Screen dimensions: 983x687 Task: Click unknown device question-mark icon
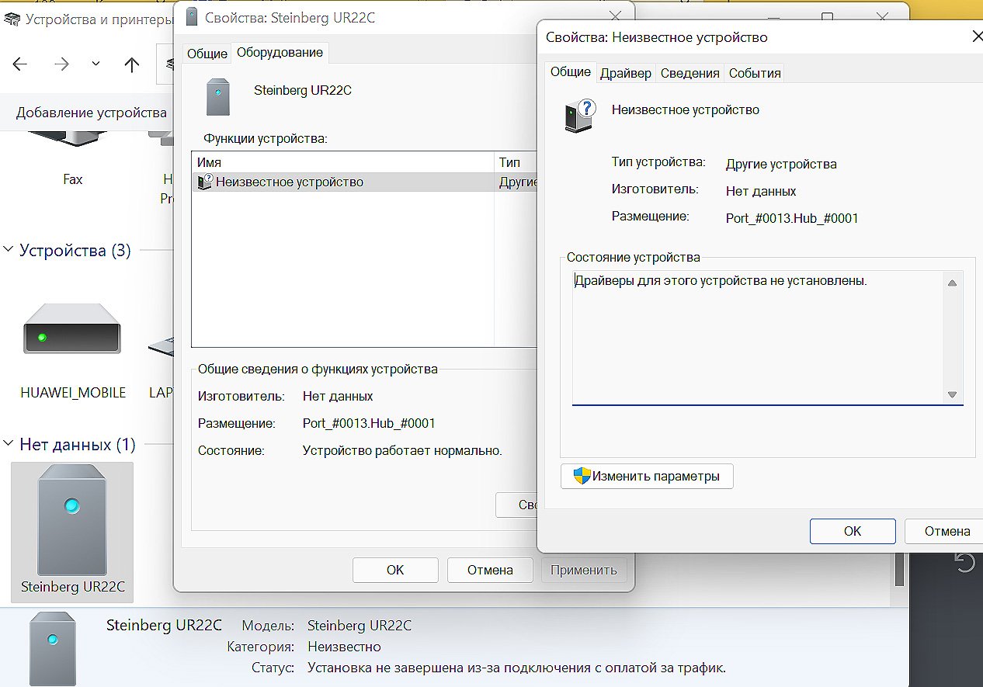point(580,114)
